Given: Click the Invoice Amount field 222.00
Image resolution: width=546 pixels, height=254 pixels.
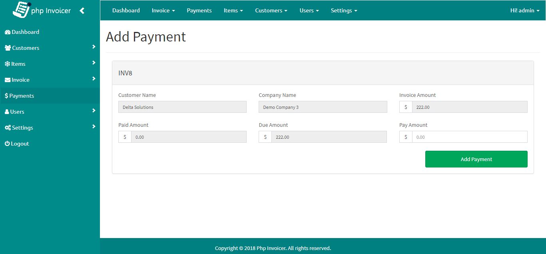Looking at the screenshot, I should [x=470, y=107].
